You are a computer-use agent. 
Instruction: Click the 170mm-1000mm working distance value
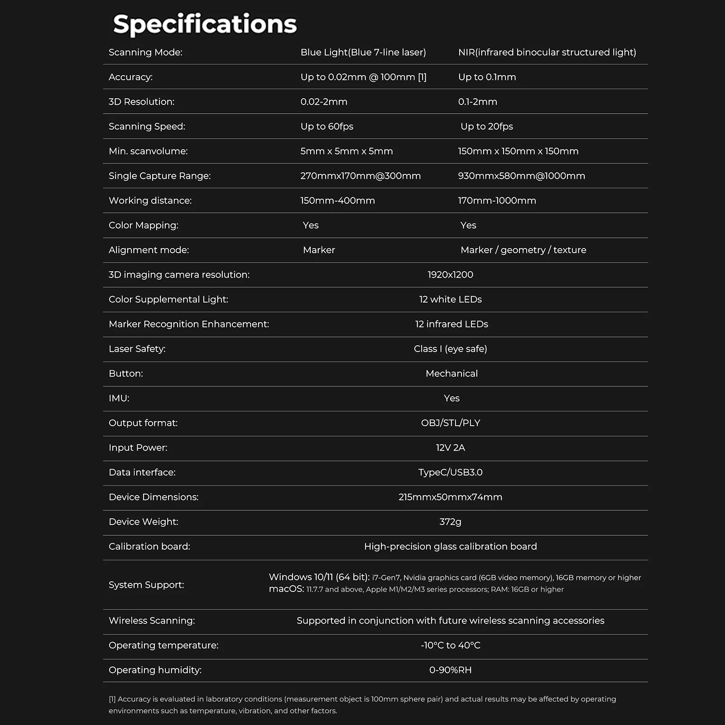(497, 201)
